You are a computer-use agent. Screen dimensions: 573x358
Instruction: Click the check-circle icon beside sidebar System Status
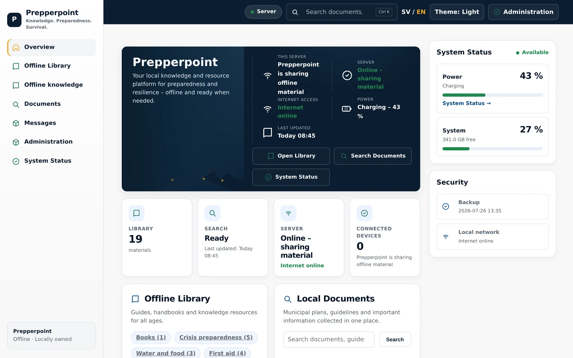click(16, 161)
